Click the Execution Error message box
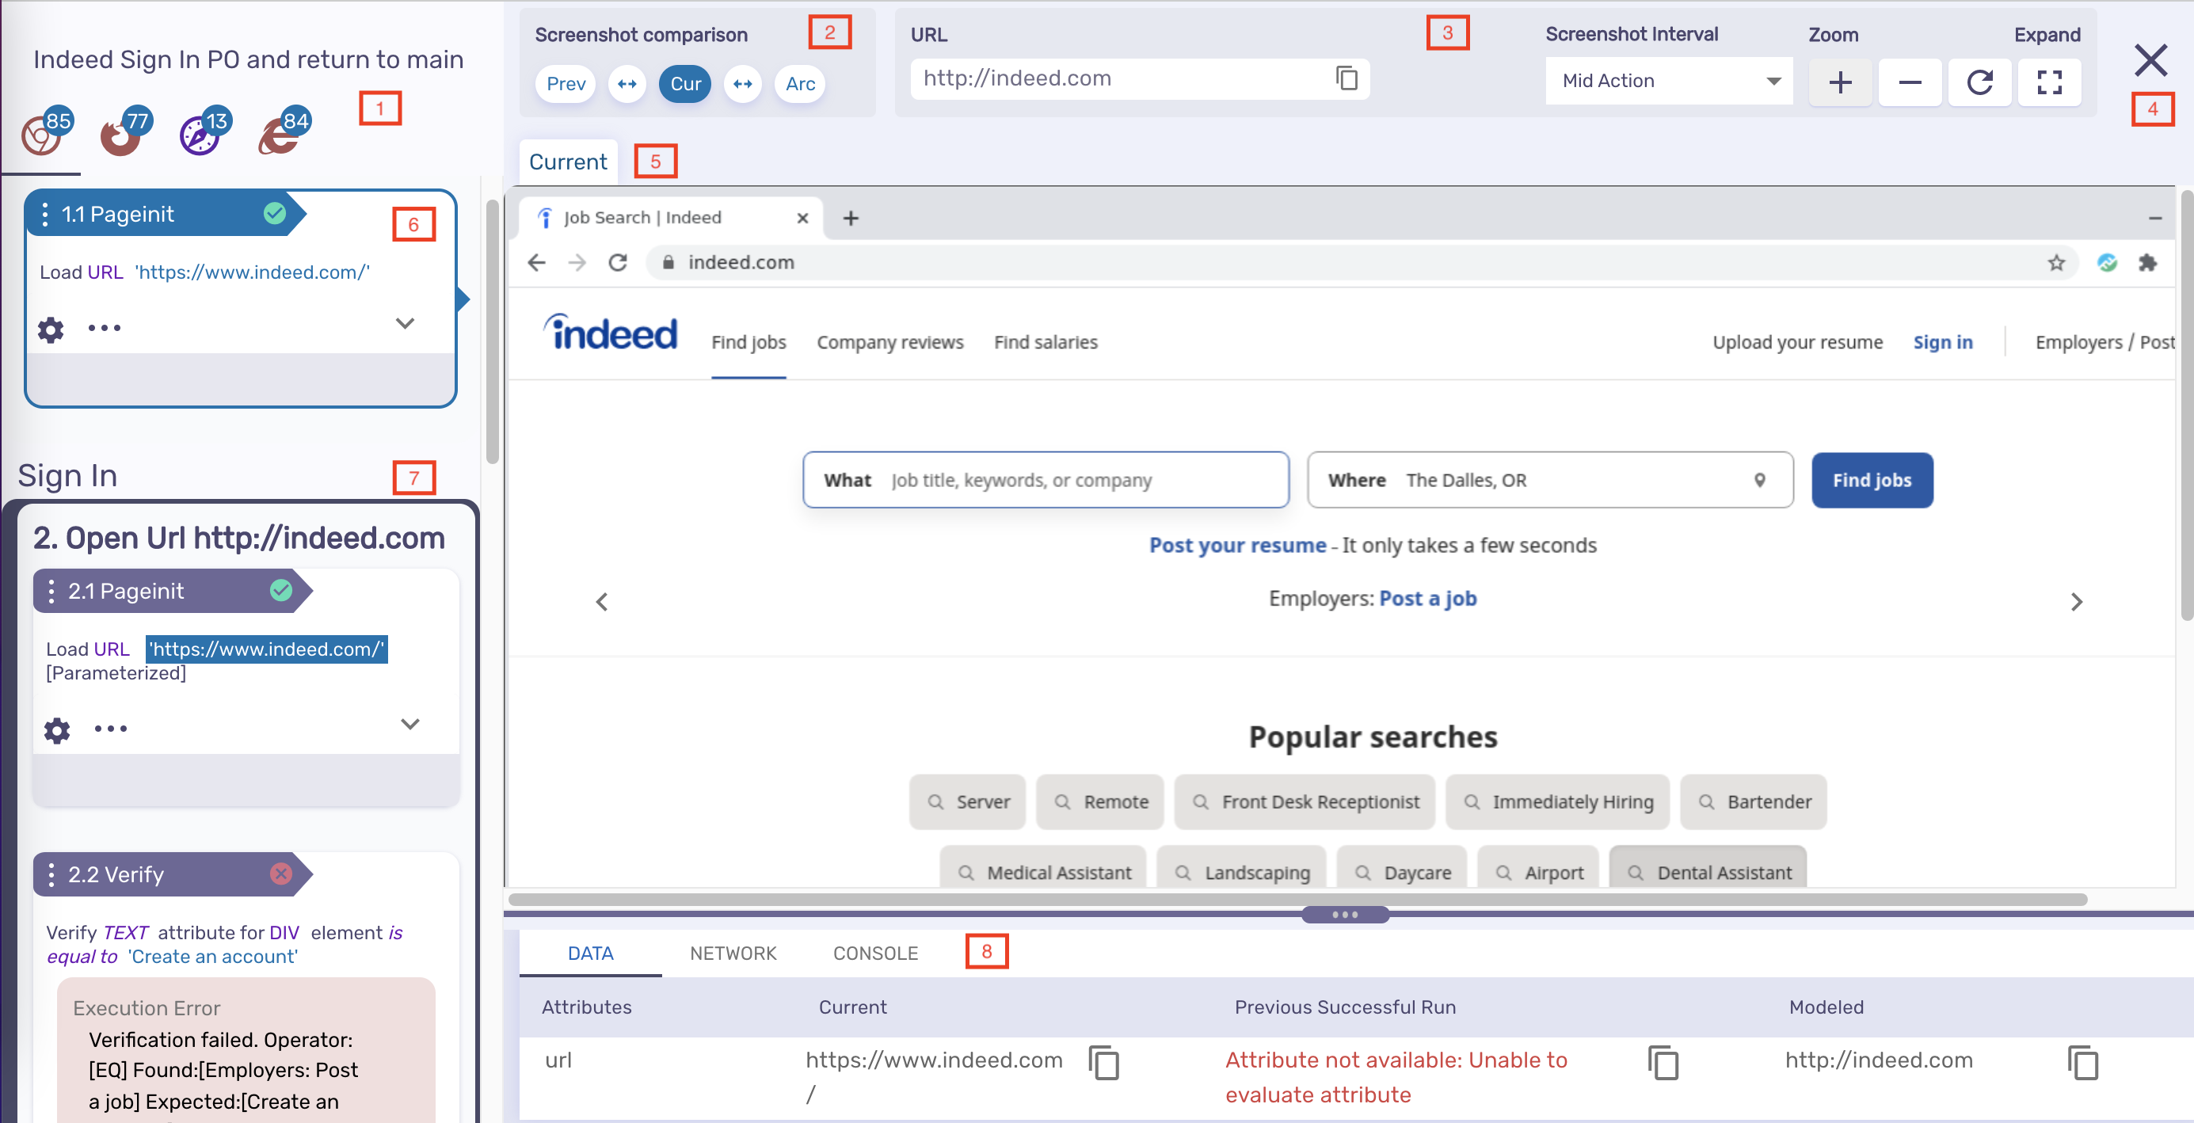 (246, 1051)
